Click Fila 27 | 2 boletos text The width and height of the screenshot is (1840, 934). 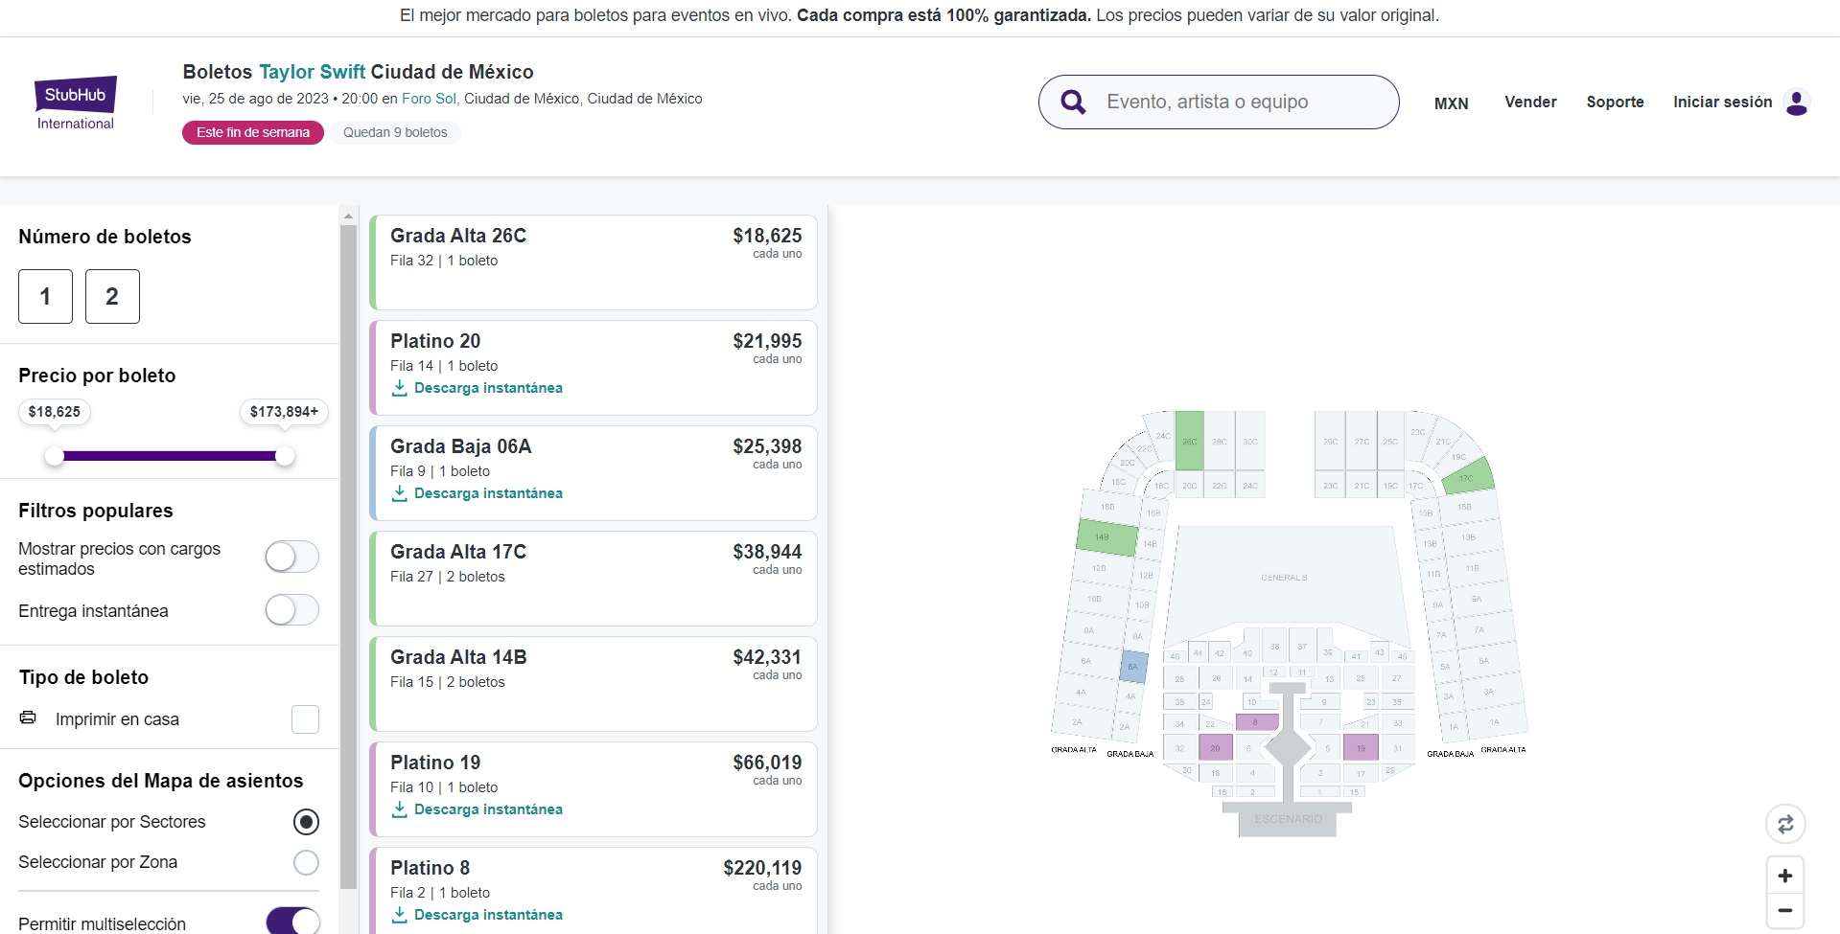click(x=447, y=577)
